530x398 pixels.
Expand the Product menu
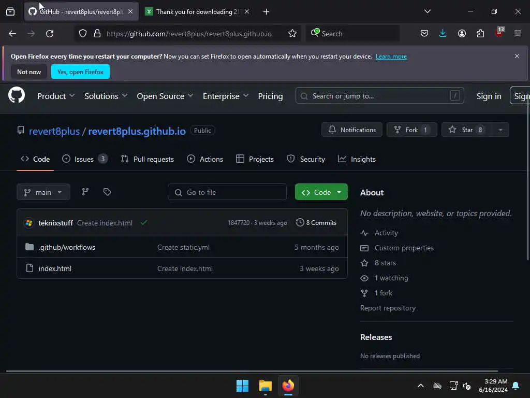coord(56,96)
